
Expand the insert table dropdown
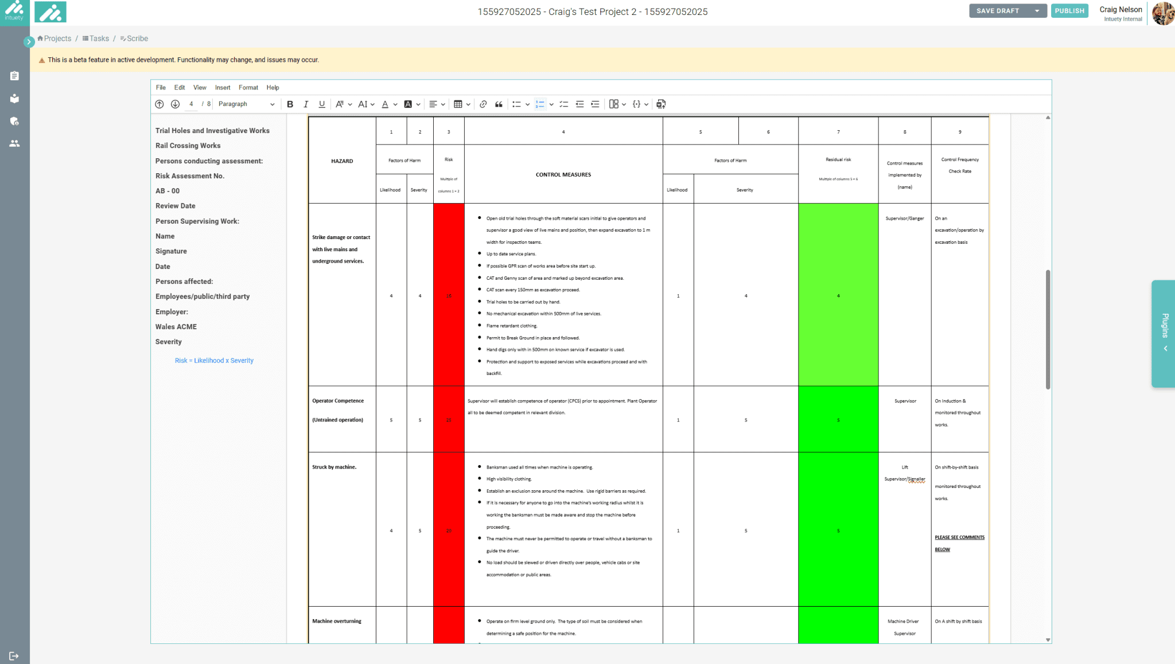(468, 104)
